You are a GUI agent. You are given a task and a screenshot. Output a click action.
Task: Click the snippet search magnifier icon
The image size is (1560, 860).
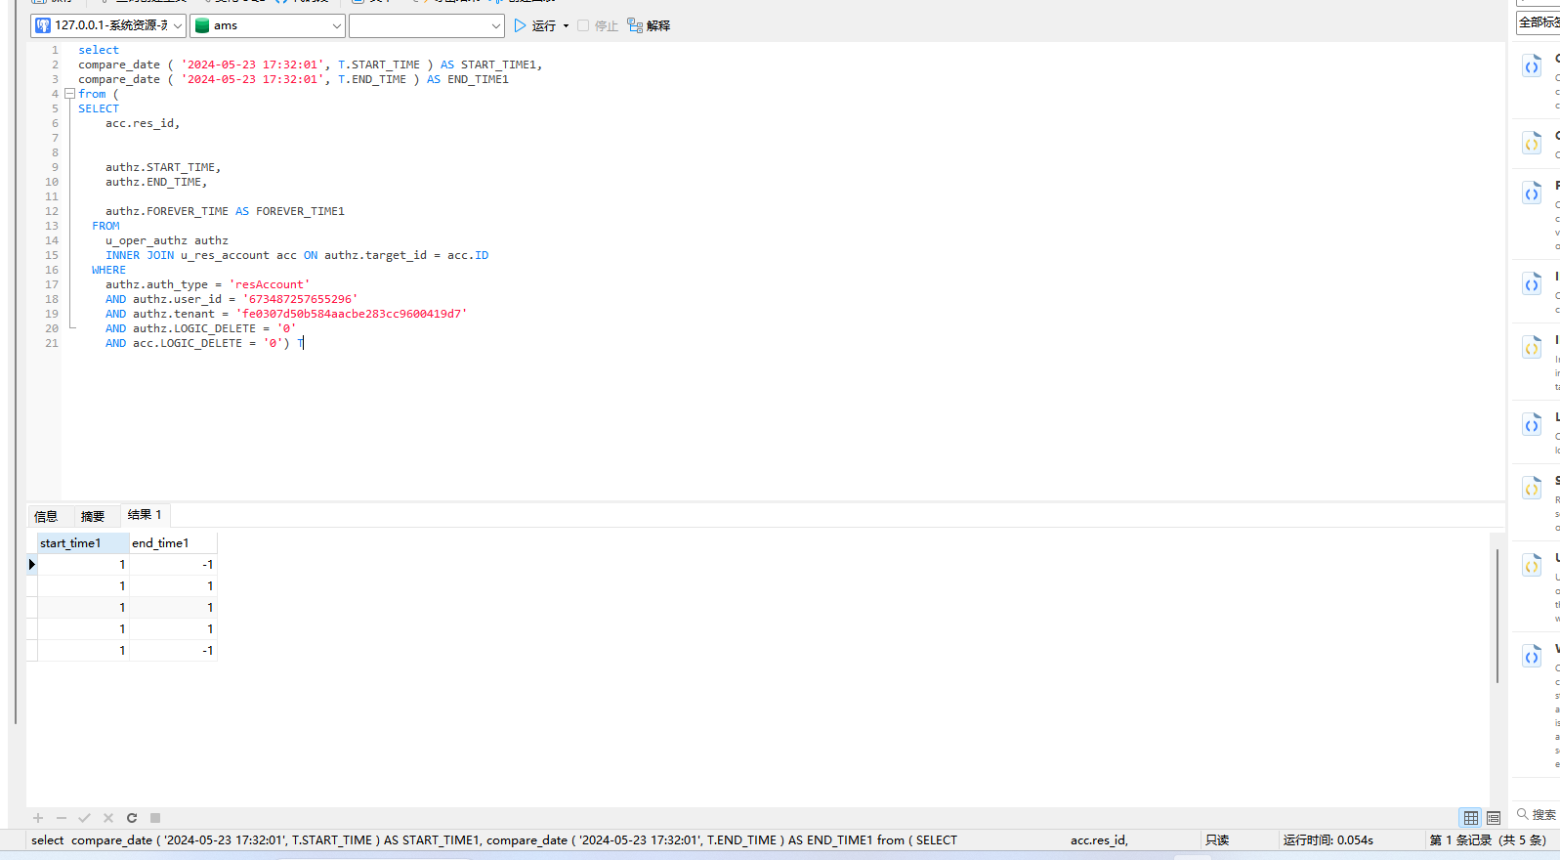[x=1522, y=813]
